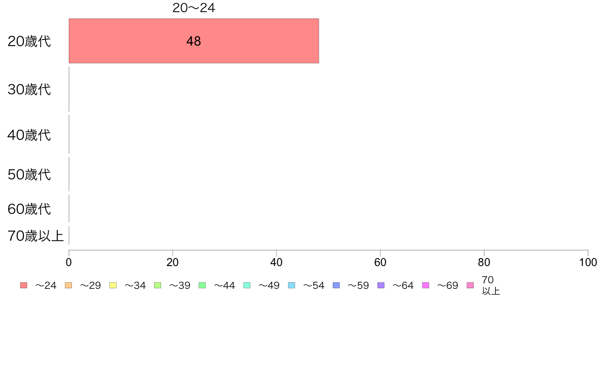
Task: Select the yellow ~34 legend swatch
Action: 113,285
